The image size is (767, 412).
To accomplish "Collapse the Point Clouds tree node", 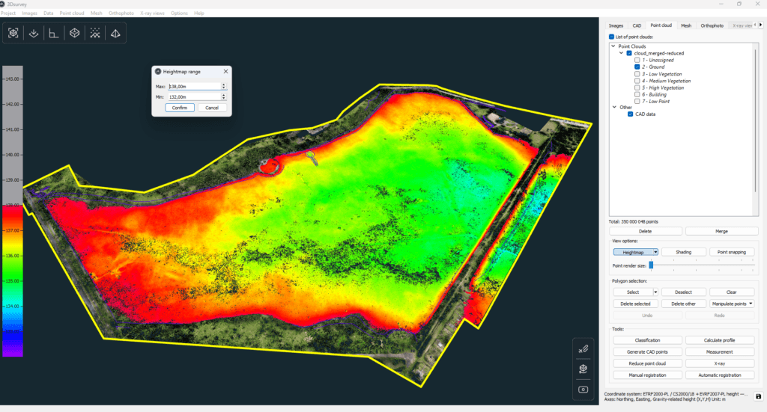I will coord(613,46).
